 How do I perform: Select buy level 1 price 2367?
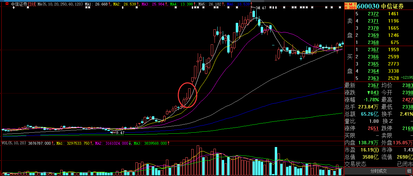point(373,49)
